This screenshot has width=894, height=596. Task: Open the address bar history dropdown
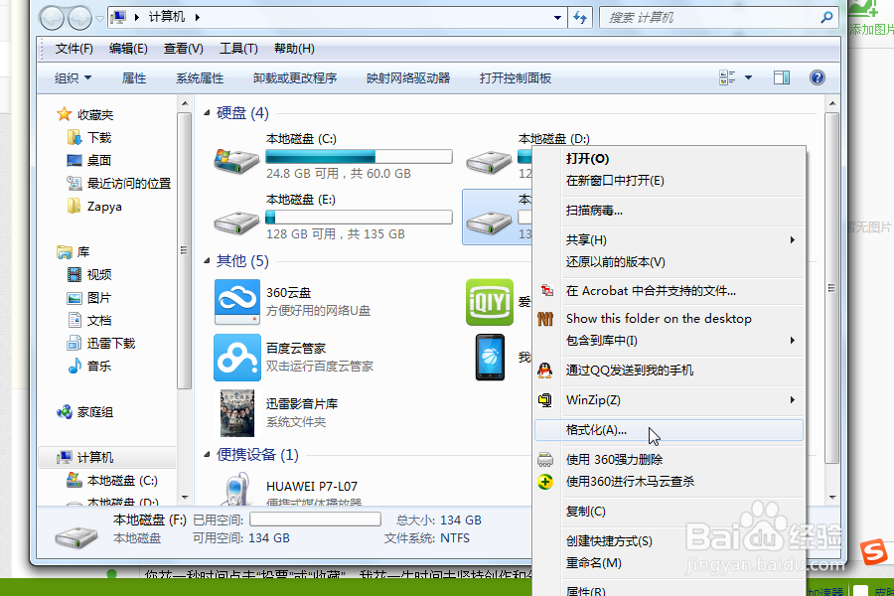[x=557, y=18]
